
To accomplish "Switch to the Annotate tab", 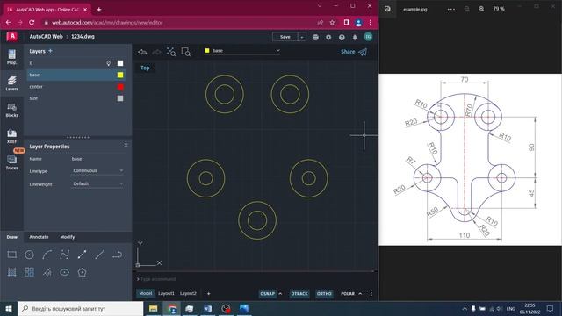I will tap(39, 237).
